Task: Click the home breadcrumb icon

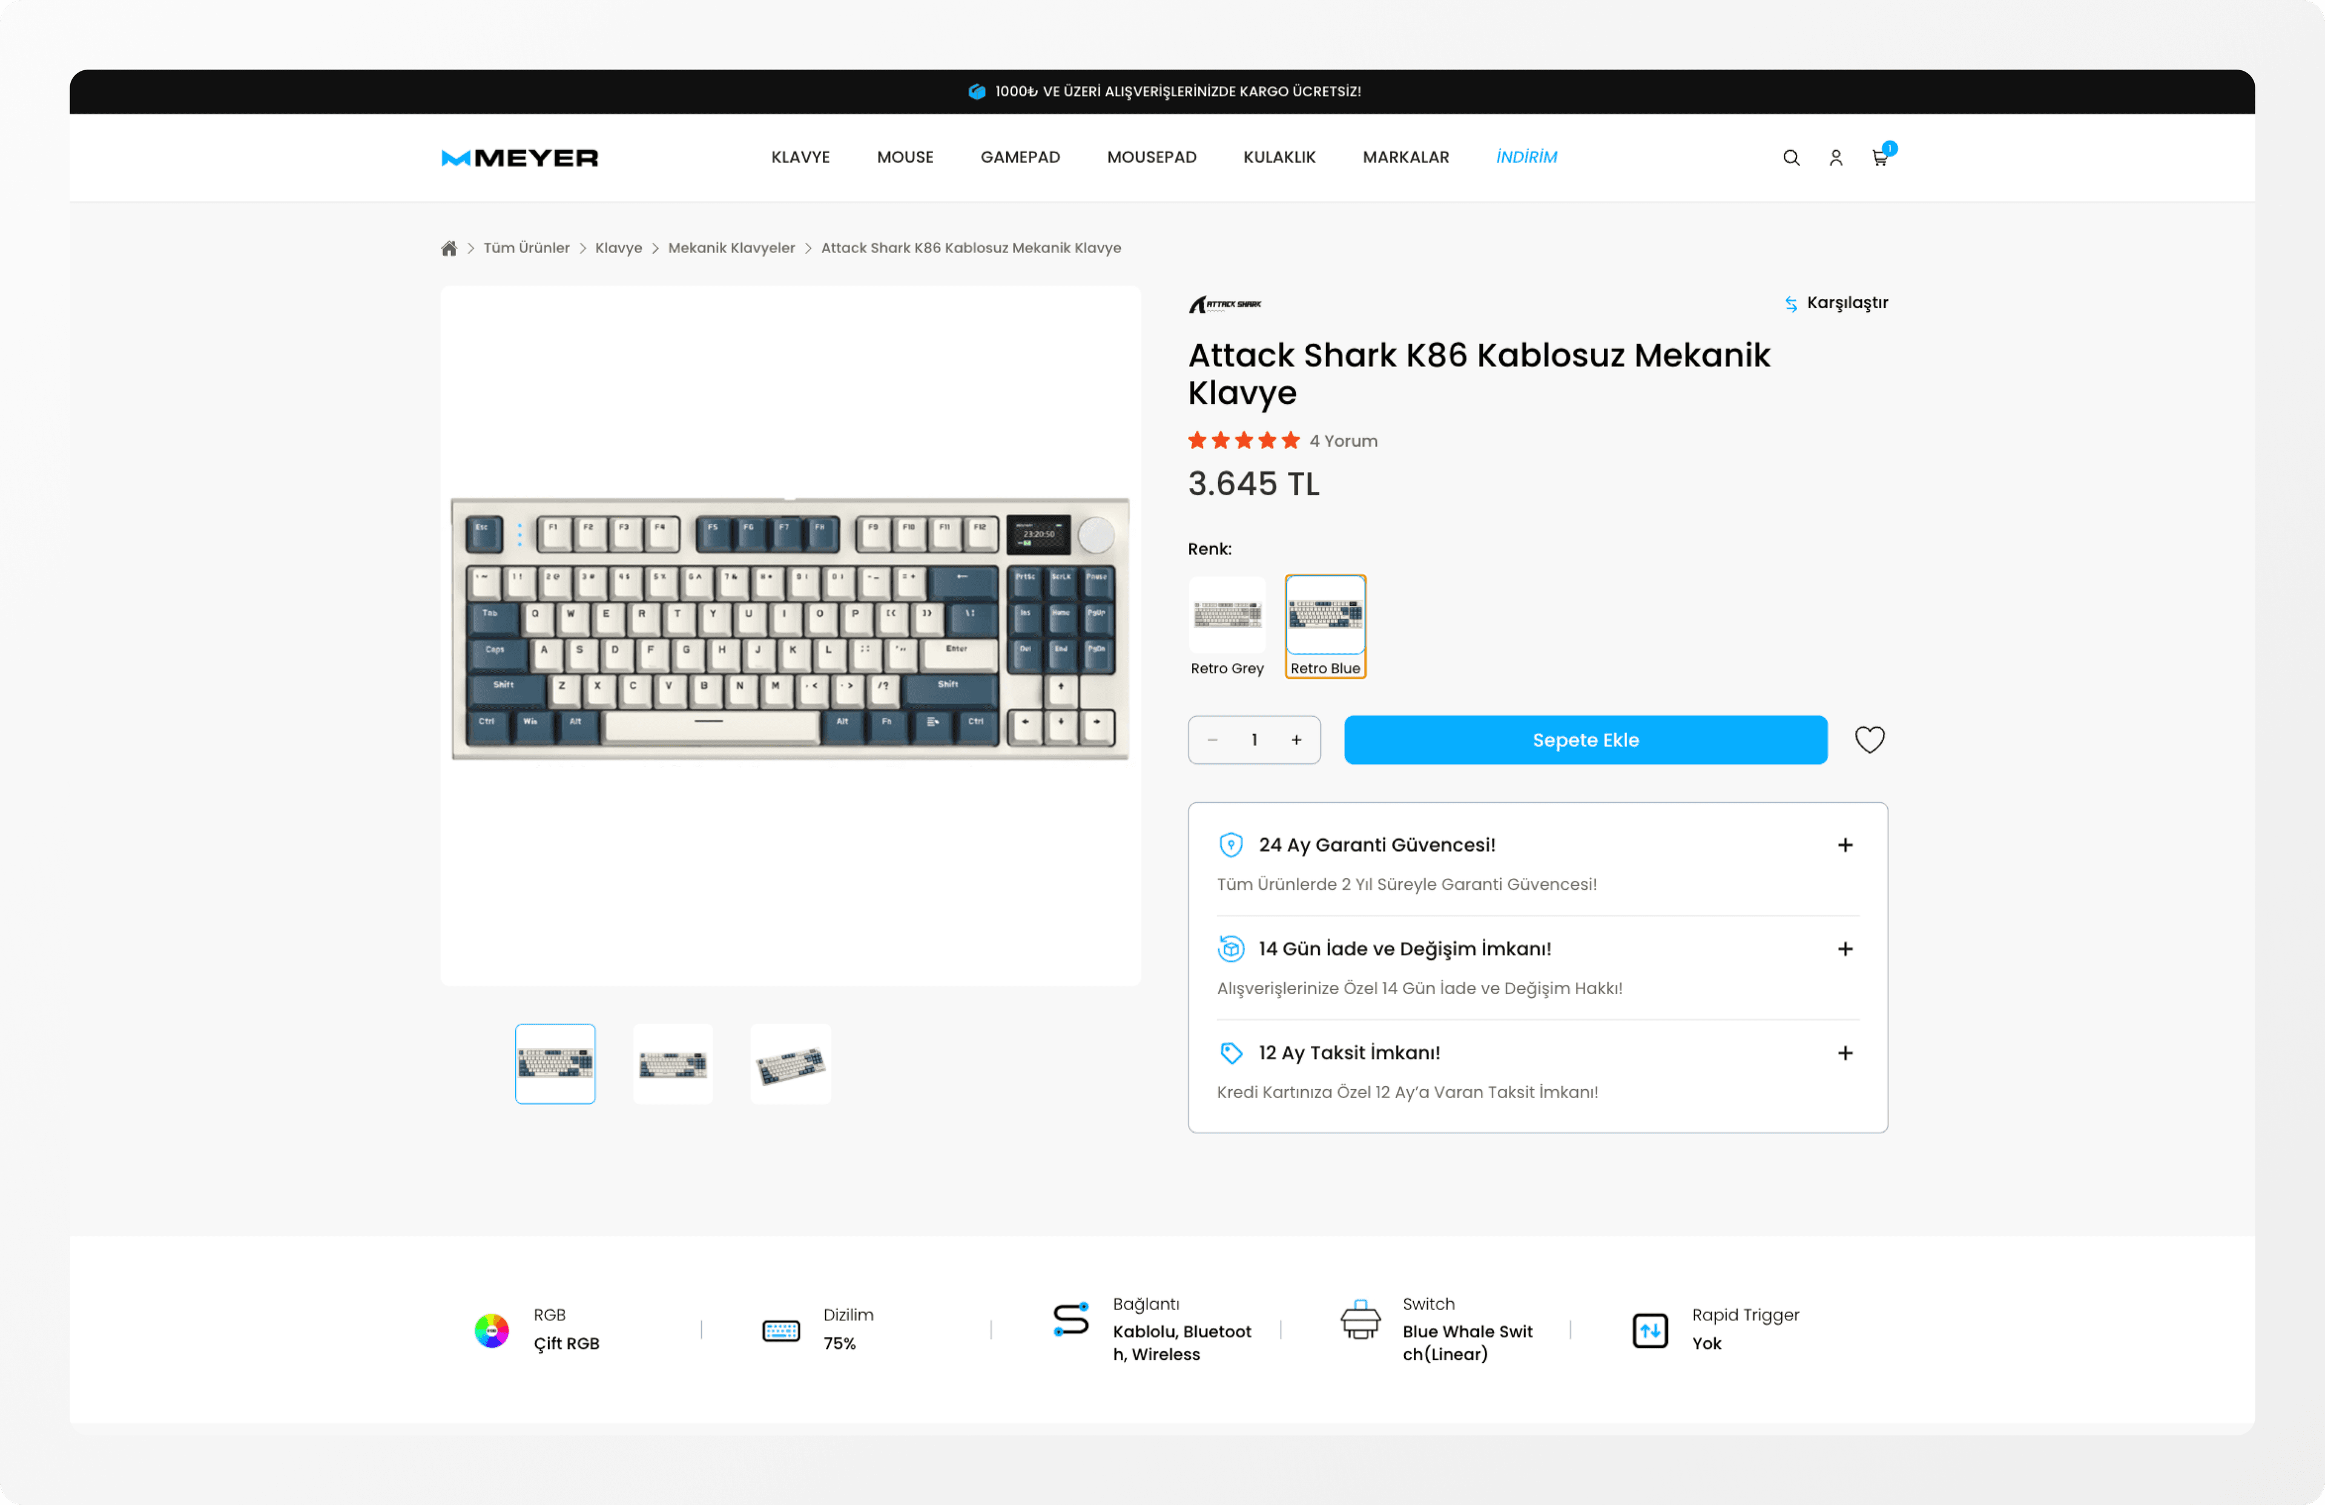Action: [x=449, y=248]
